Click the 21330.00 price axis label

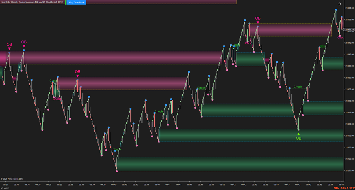pyautogui.click(x=349, y=78)
